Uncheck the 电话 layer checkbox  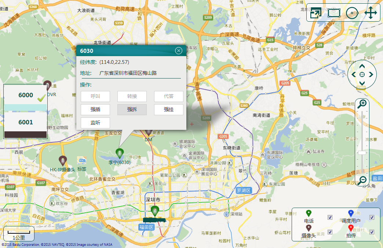coord(330,218)
